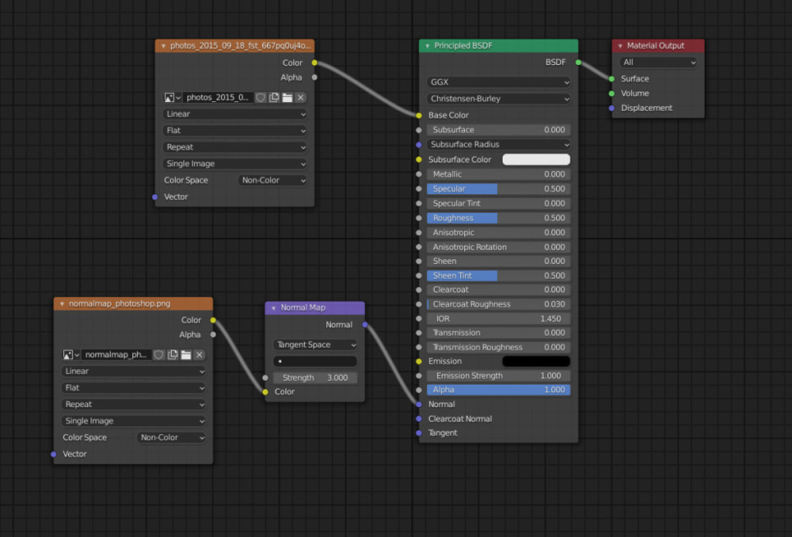The image size is (792, 537).
Task: Open the GGX distribution dropdown
Action: point(497,82)
